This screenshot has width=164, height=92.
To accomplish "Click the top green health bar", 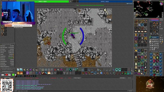I will [43, 2].
